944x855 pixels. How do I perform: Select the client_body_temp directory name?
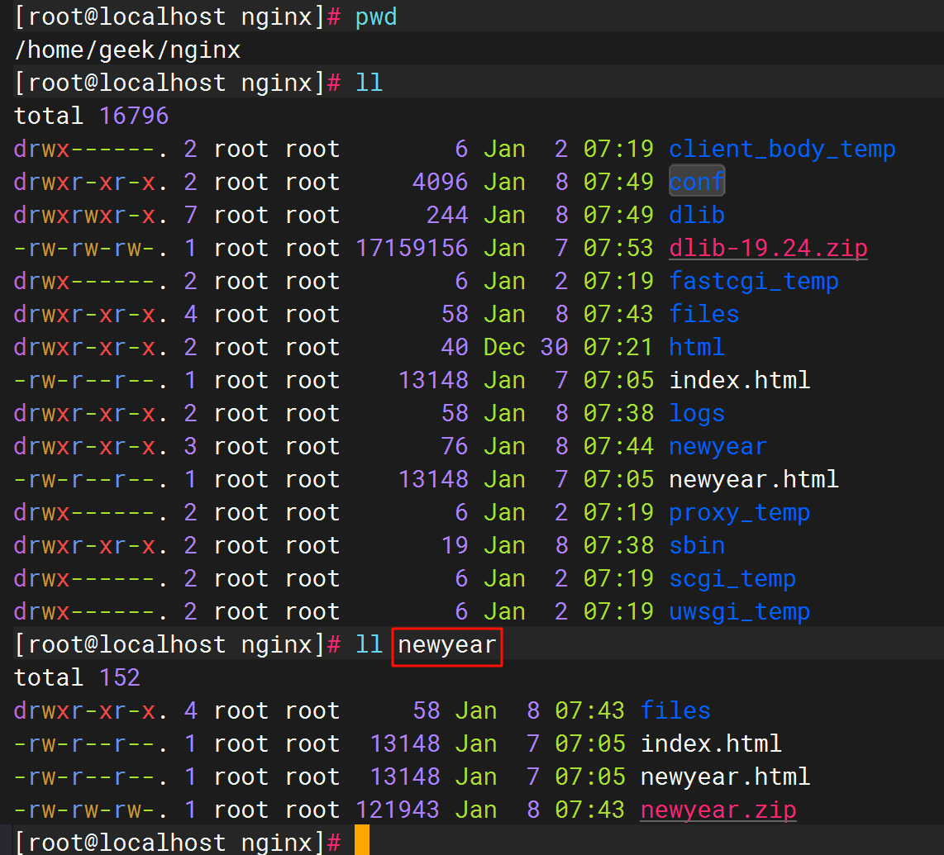tap(782, 150)
